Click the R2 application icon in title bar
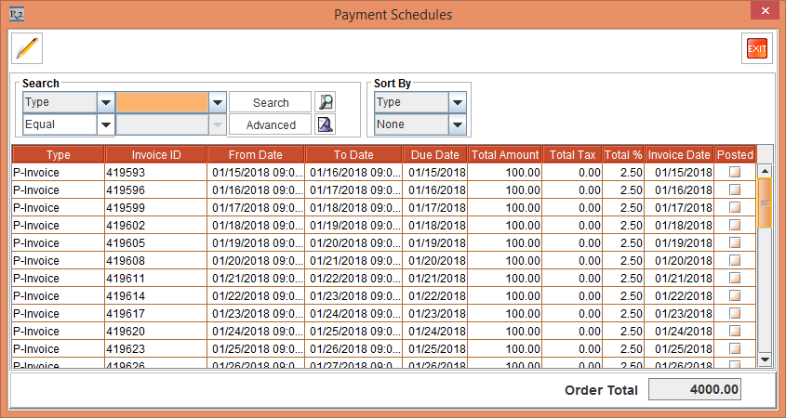786x418 pixels. pyautogui.click(x=15, y=14)
